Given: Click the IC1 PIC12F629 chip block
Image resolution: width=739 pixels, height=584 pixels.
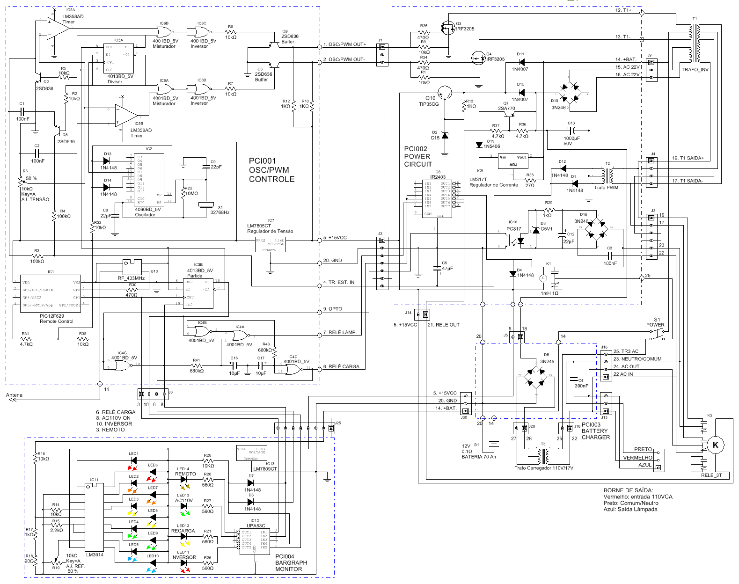Looking at the screenshot, I should 51,294.
